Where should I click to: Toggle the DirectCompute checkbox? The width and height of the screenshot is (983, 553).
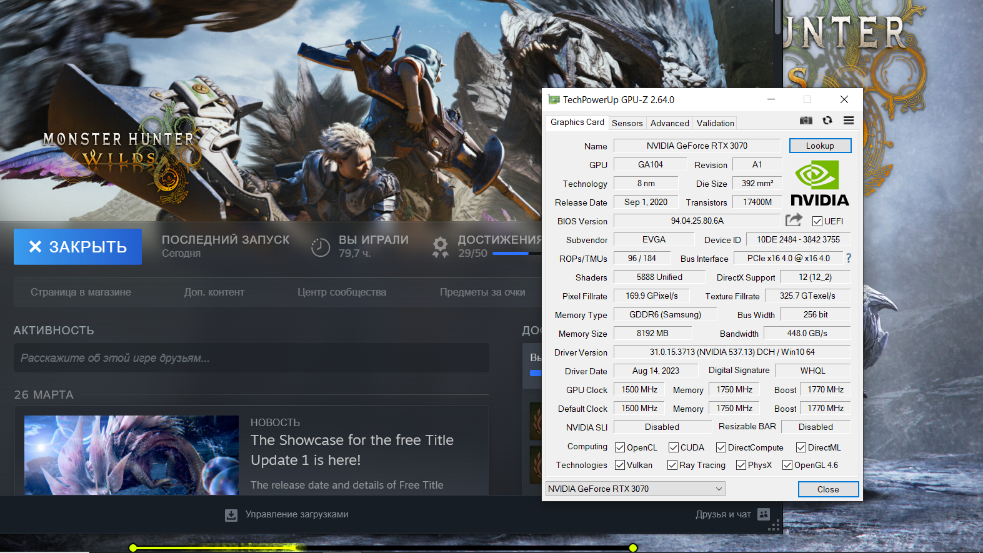pyautogui.click(x=721, y=447)
